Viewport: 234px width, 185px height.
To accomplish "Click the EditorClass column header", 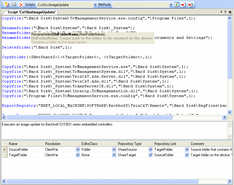I will point(98,144).
